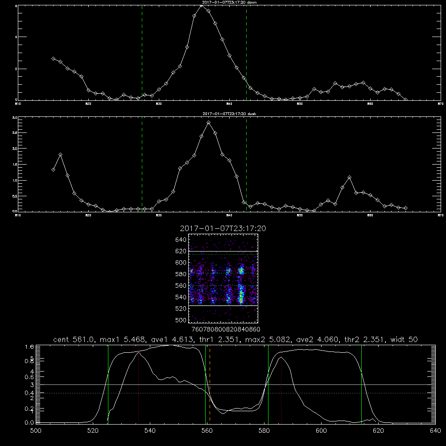This screenshot has width=446, height=446.
Task: Click the '640' label on heatmap y-axis
Action: (181, 240)
